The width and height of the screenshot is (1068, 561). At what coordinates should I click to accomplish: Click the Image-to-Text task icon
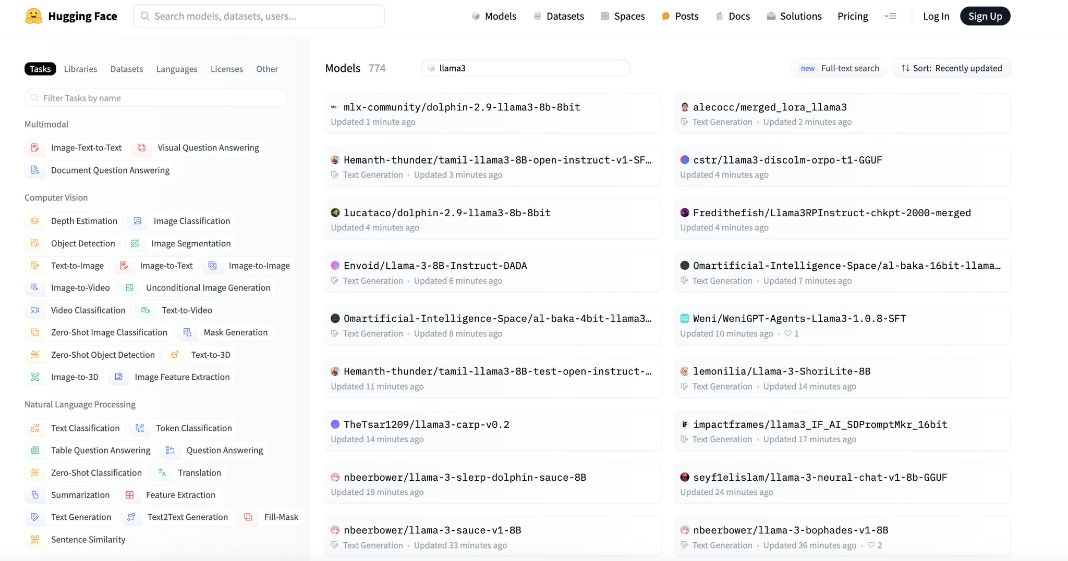point(124,266)
